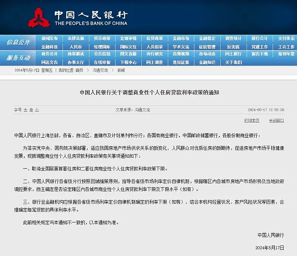Click the 文章来源：沟通交流 text
The width and height of the screenshot is (297, 256).
pos(133,110)
